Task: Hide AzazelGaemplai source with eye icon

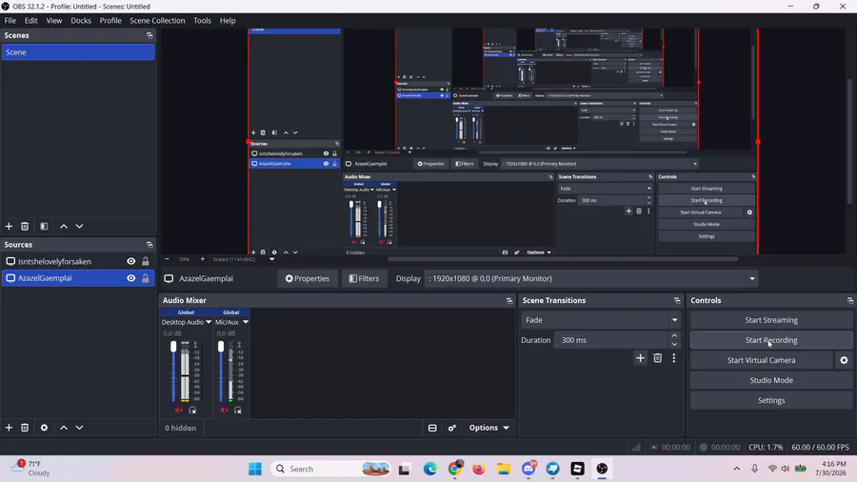Action: tap(131, 278)
